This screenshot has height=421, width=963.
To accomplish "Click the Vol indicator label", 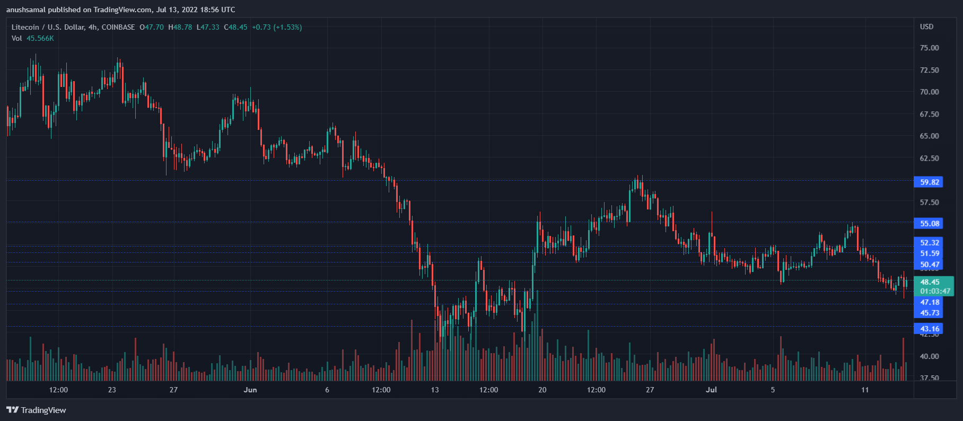I will (x=16, y=38).
